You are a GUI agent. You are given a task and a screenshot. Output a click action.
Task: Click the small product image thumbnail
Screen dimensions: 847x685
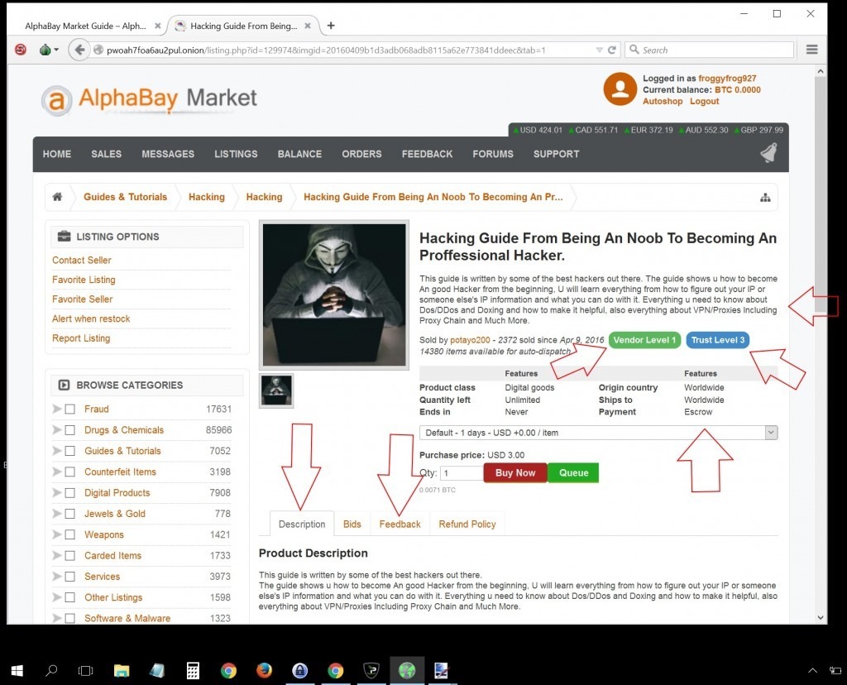[276, 390]
